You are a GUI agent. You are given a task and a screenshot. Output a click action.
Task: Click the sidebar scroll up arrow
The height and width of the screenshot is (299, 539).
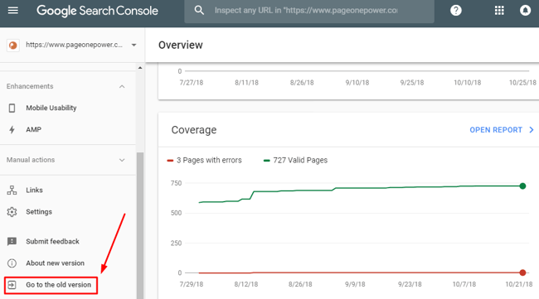[x=140, y=68]
